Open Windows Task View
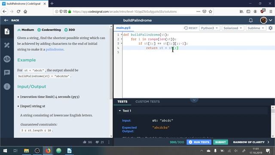 point(15,151)
